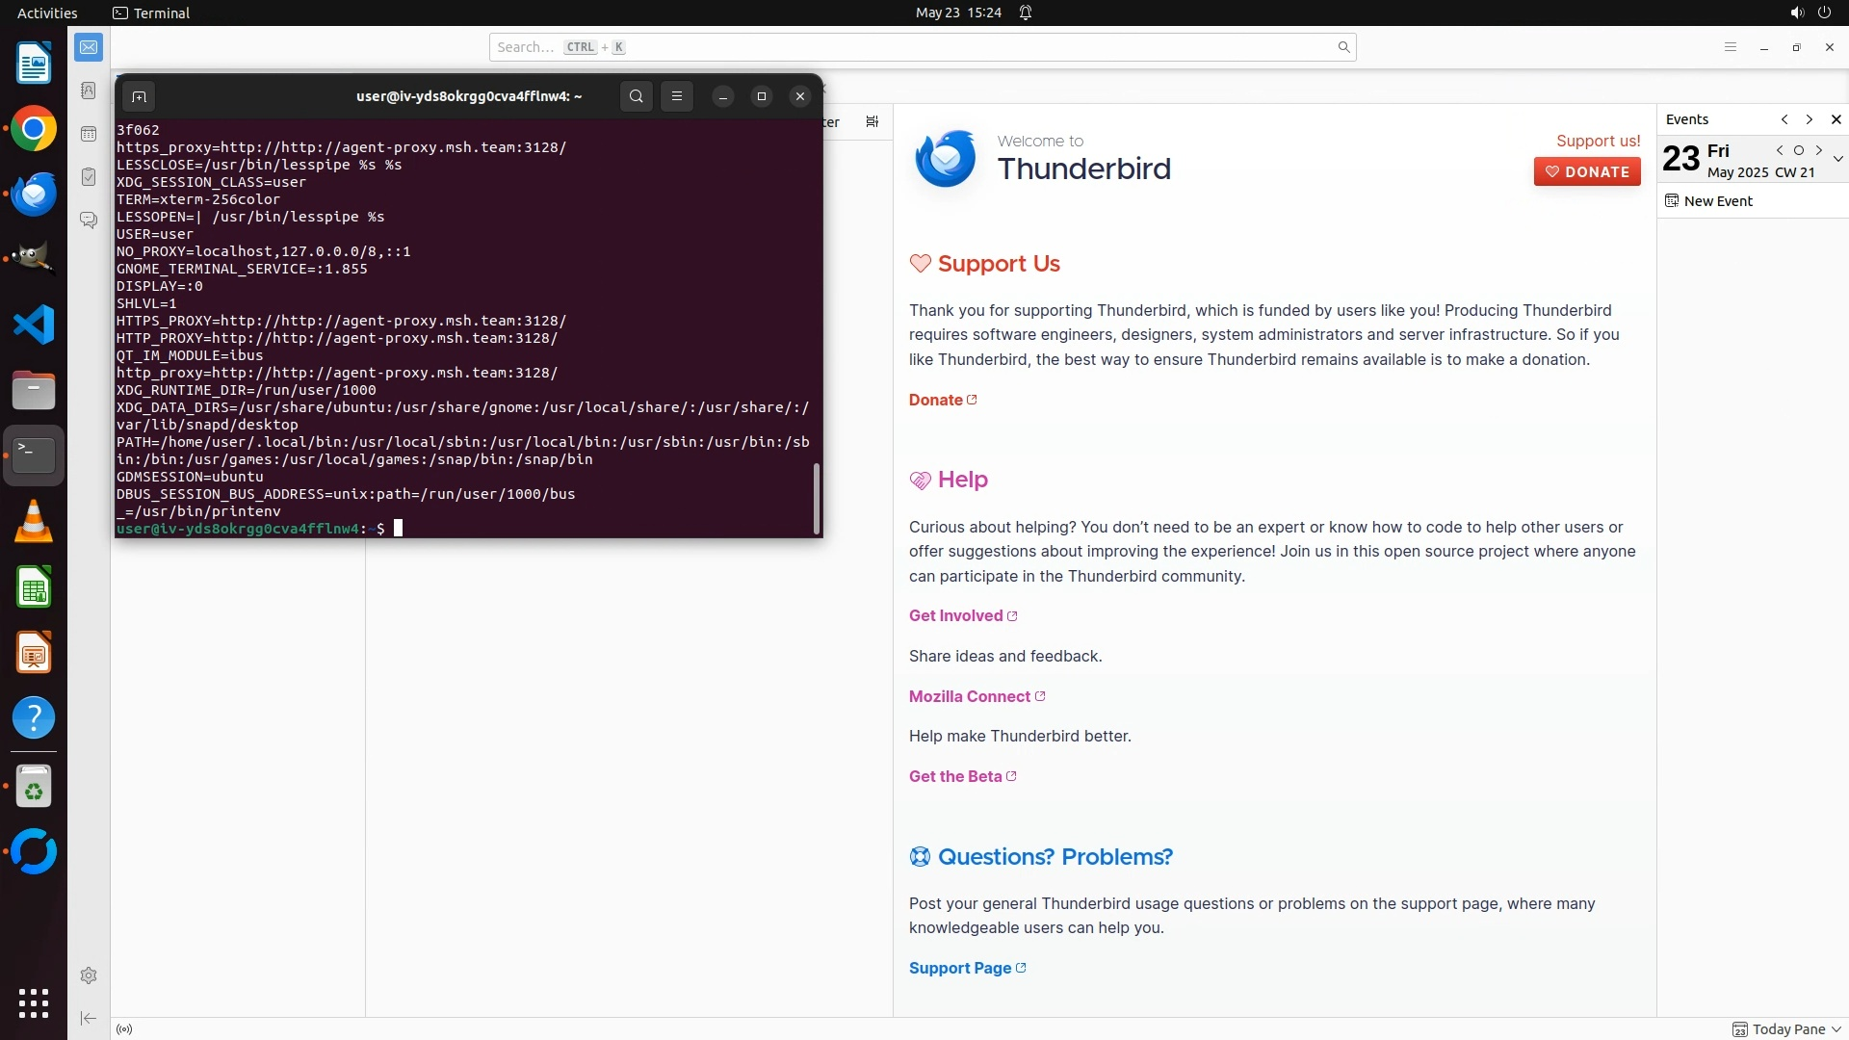The height and width of the screenshot is (1040, 1849).
Task: Open Calendar space in Thunderbird sidebar
Action: coord(89,134)
